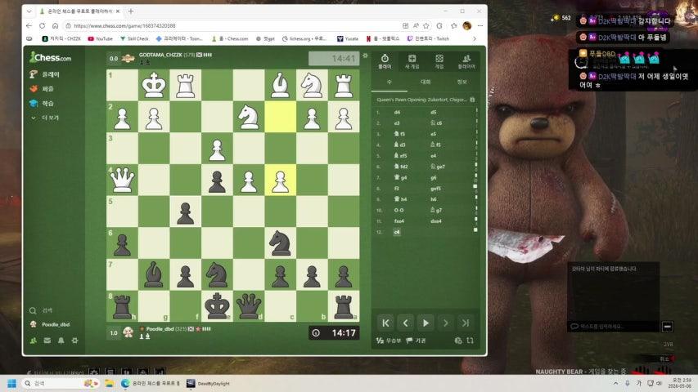This screenshot has width=698, height=392.
Task: Step back one move
Action: 406,323
